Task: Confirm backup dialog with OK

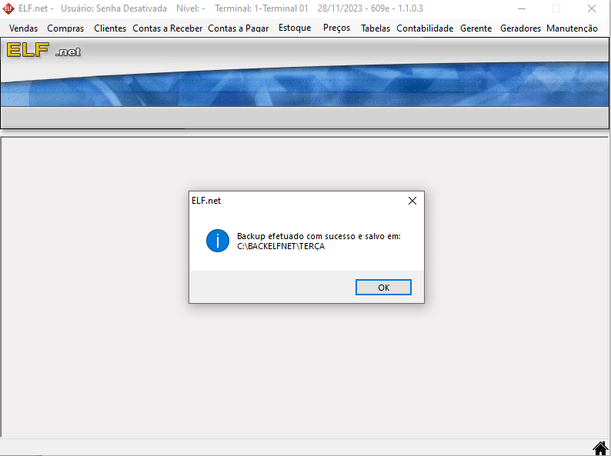Action: tap(383, 288)
